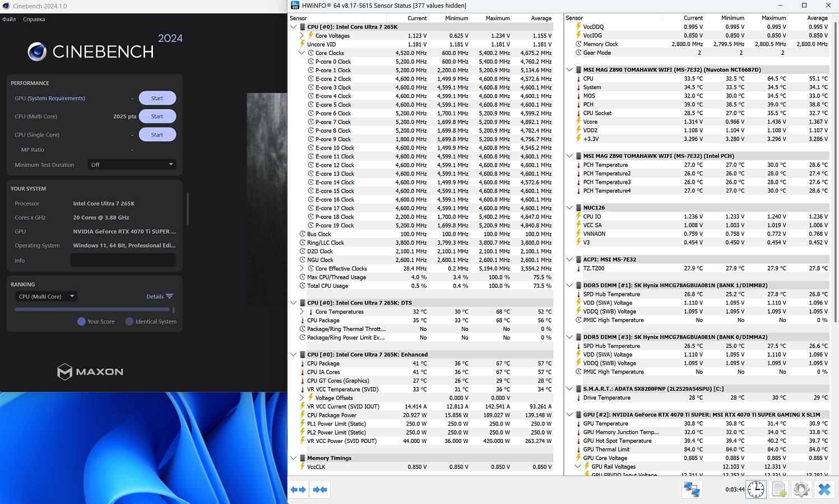Start logging with the sheet-plus icon
The width and height of the screenshot is (839, 504).
tap(779, 489)
